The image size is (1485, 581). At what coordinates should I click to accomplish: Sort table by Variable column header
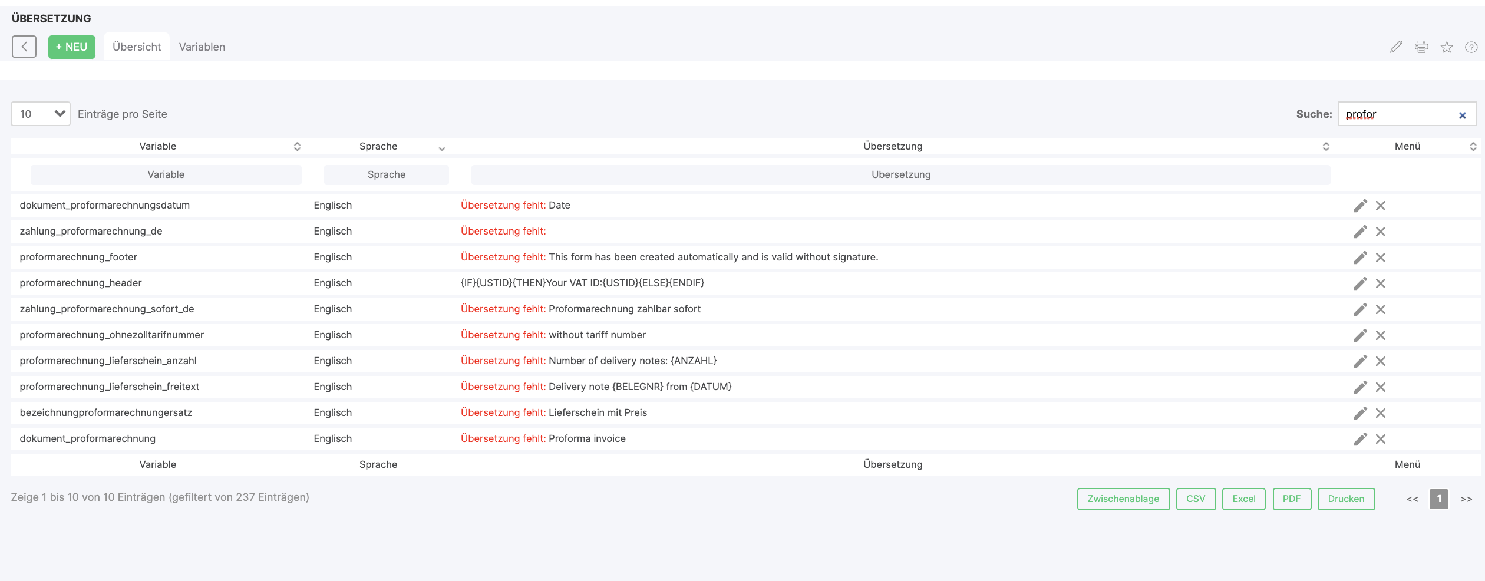[158, 146]
